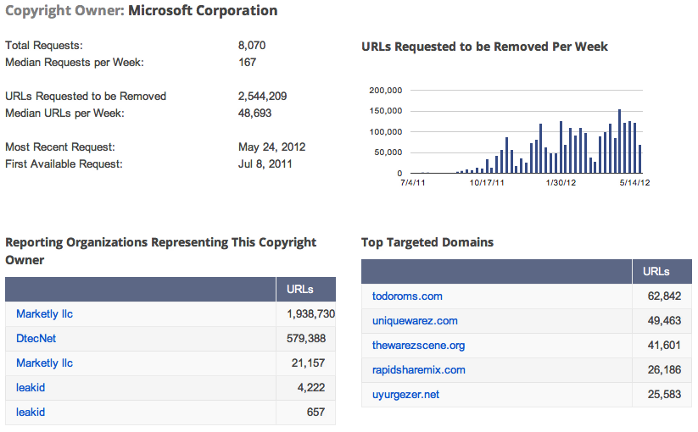Click the uniquewarez.com targeted domain
The image size is (698, 432).
coord(415,321)
